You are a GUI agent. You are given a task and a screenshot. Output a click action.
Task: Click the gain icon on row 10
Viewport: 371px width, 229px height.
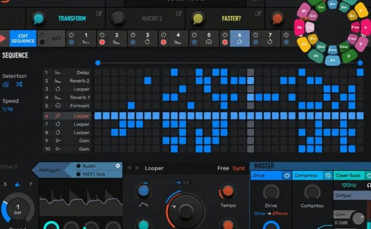pos(58,149)
